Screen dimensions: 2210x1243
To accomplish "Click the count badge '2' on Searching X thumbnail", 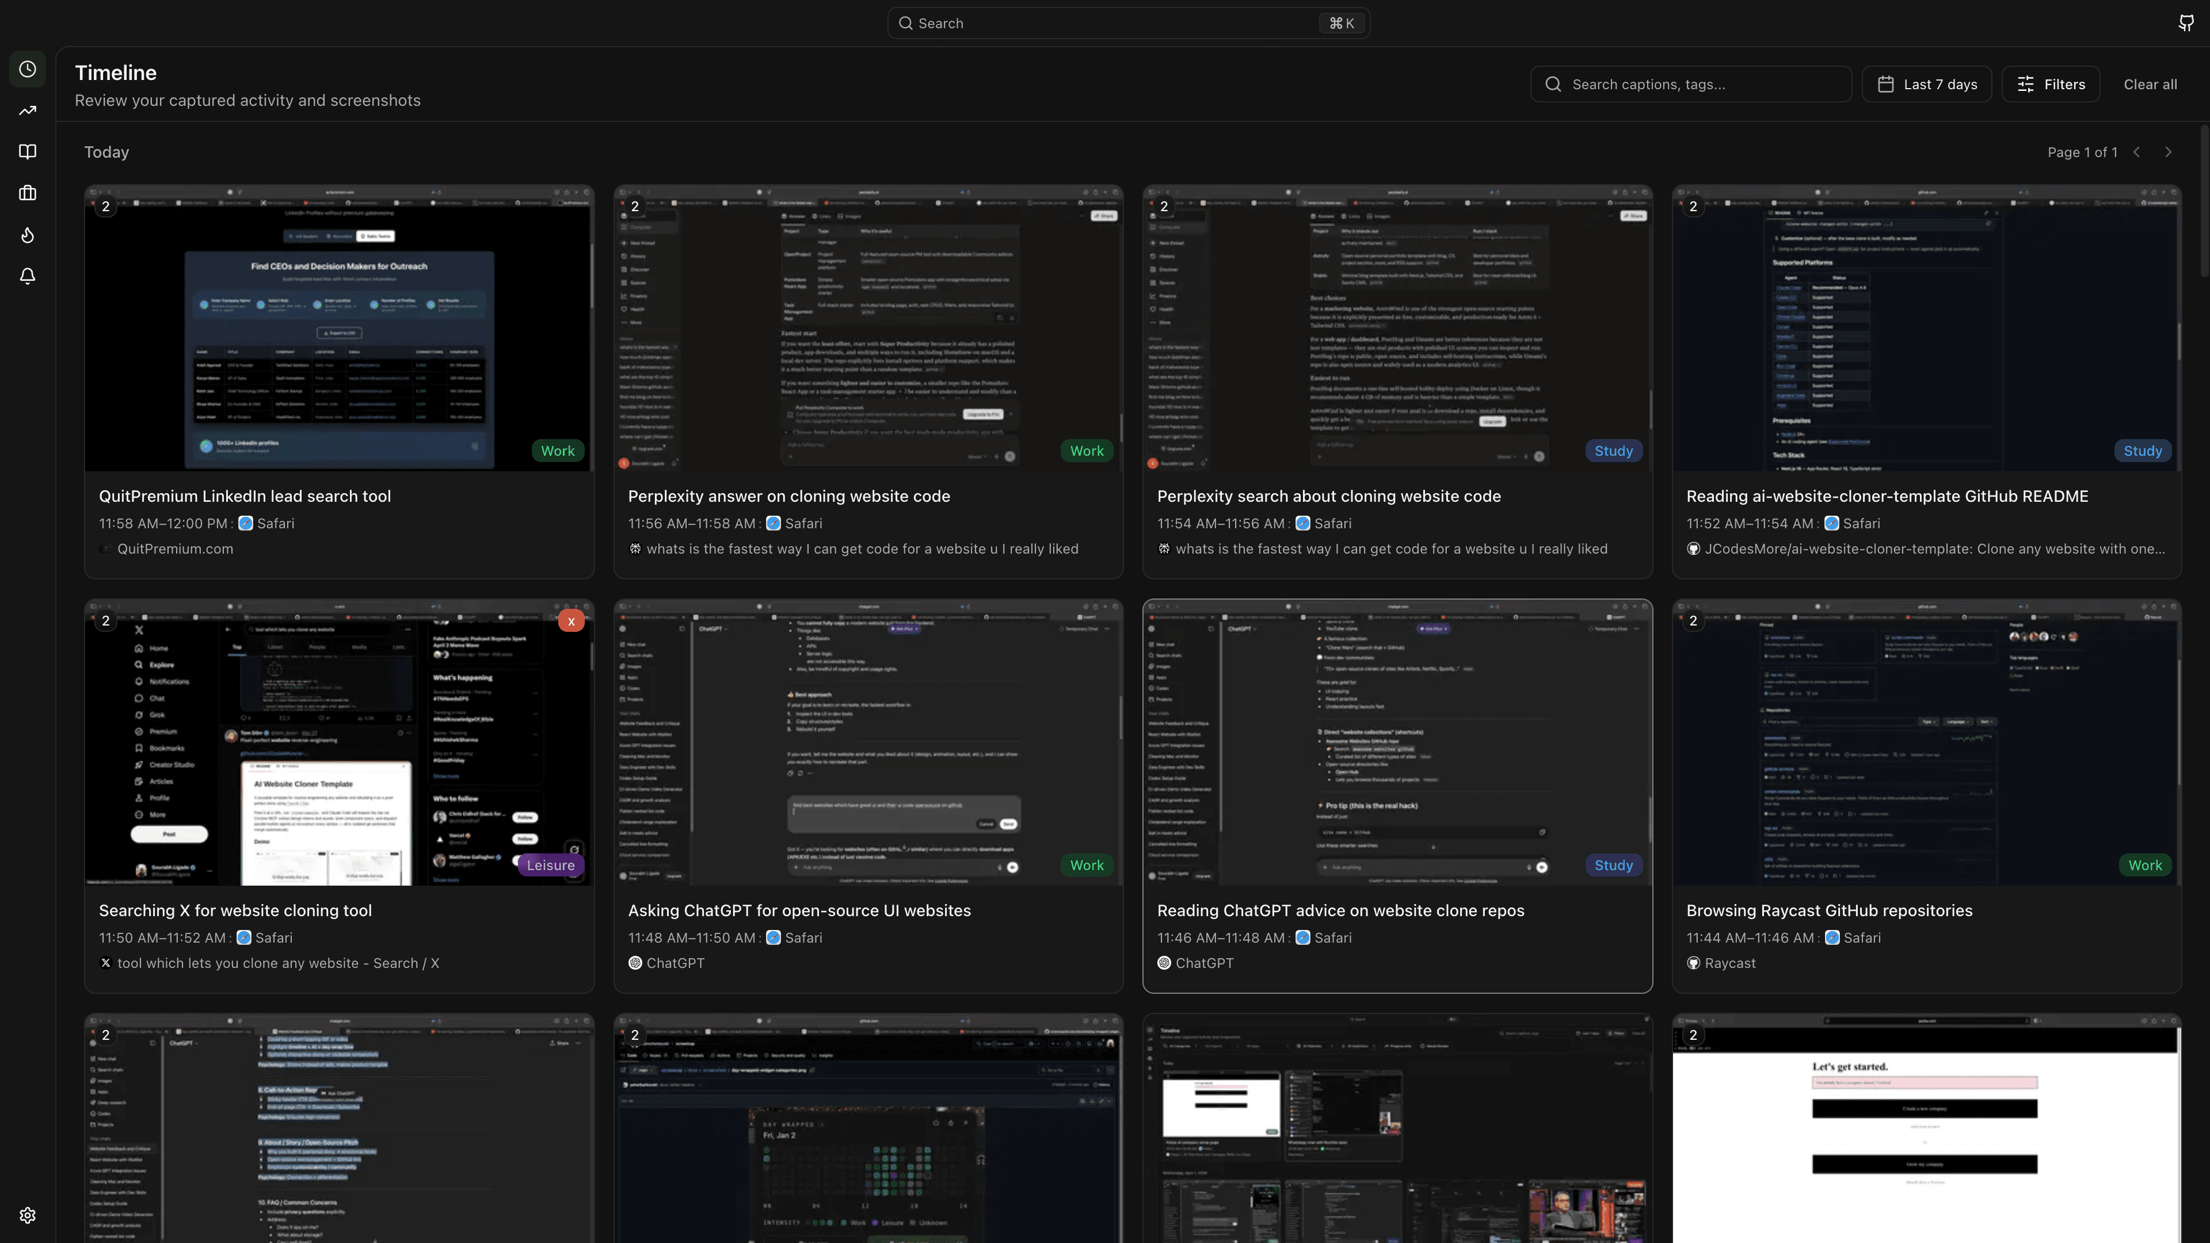I will click(105, 621).
